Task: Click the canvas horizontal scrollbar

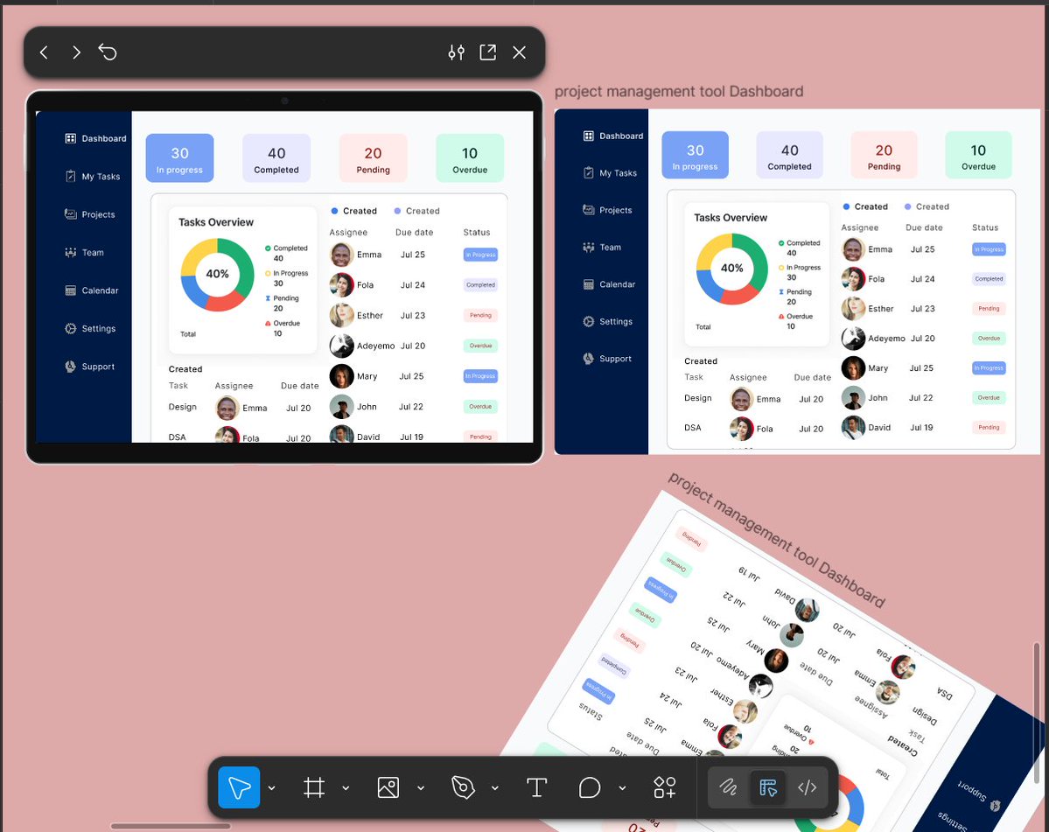Action: point(171,826)
